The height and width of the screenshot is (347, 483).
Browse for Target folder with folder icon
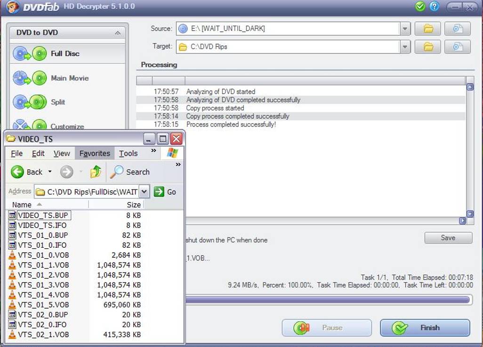(428, 47)
